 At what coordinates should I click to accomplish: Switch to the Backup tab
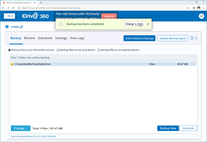(16, 38)
